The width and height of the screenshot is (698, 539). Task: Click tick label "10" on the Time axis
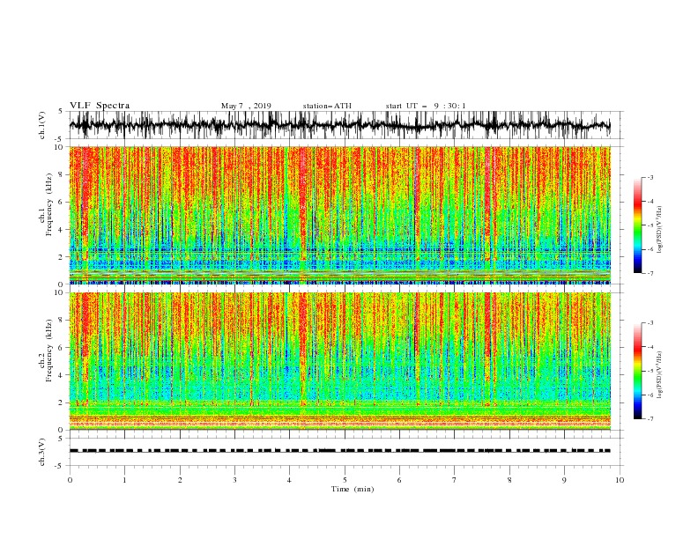point(620,480)
